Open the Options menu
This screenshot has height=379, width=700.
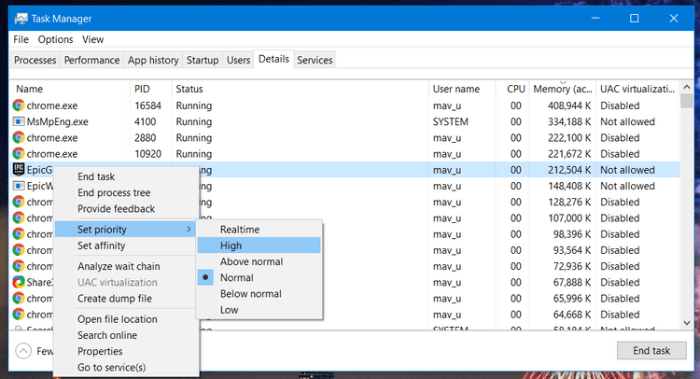coord(55,40)
